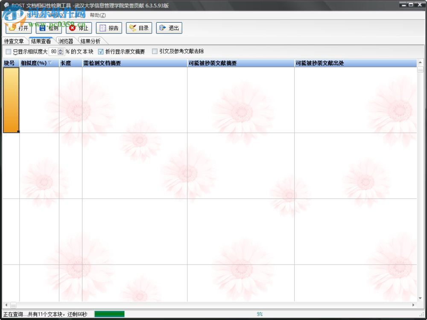Click the 块号 column header
Screen dimensions: 427x320
click(x=10, y=63)
